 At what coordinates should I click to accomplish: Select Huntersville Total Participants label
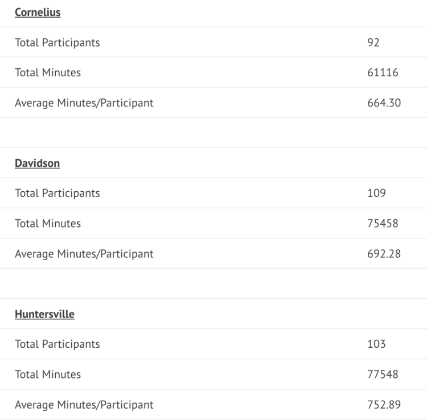click(x=58, y=344)
